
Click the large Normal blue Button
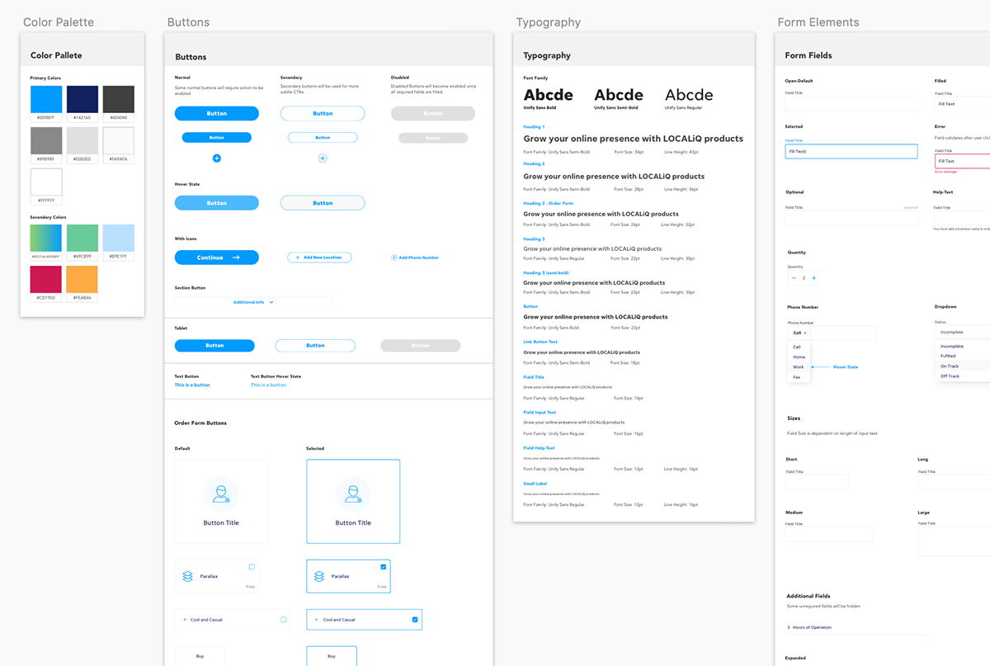click(217, 113)
